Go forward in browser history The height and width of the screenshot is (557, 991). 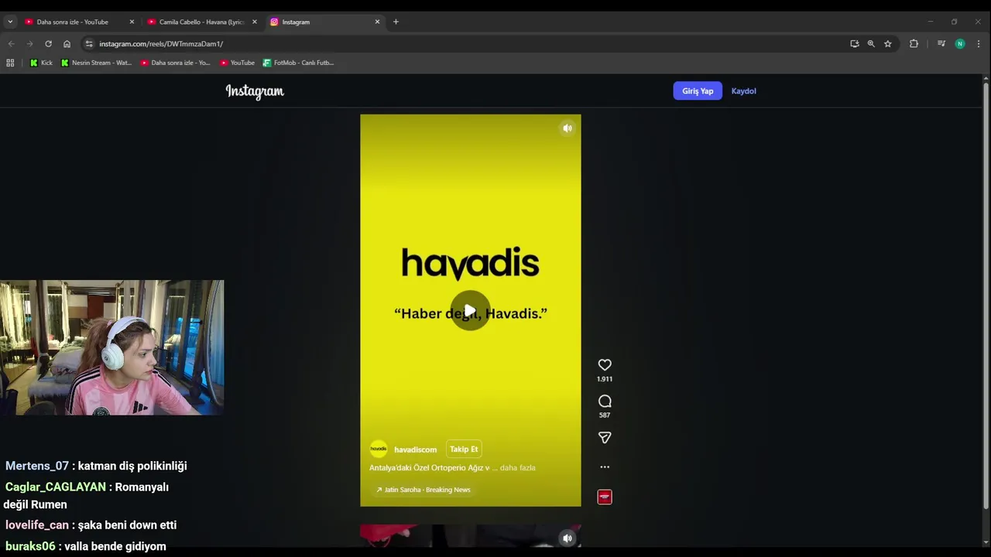[x=29, y=44]
